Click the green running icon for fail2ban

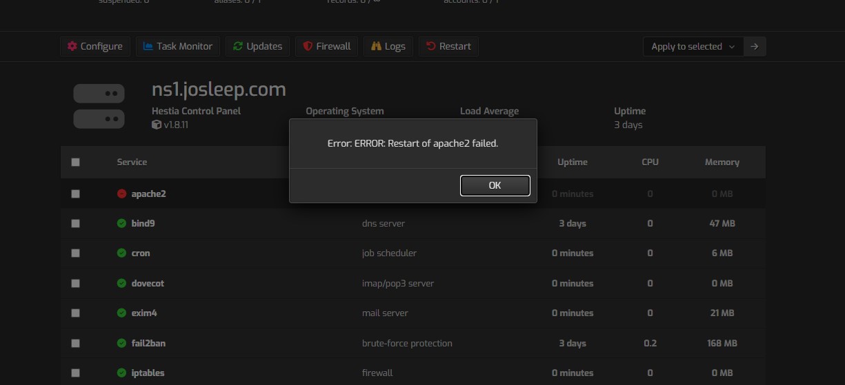click(x=121, y=343)
